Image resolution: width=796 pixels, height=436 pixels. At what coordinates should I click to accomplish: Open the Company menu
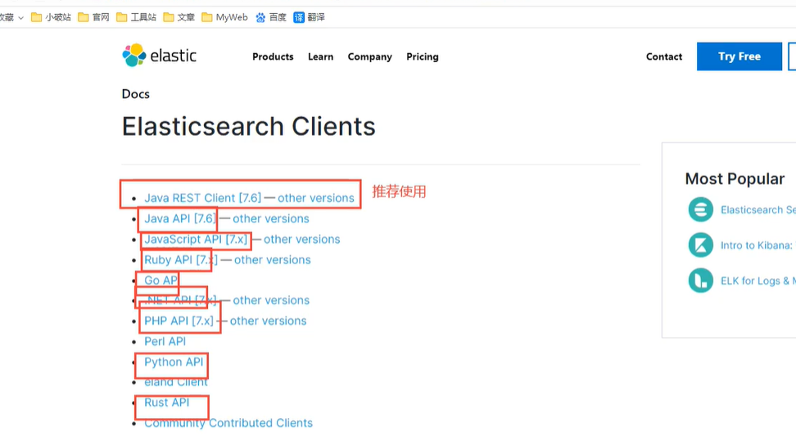tap(369, 56)
